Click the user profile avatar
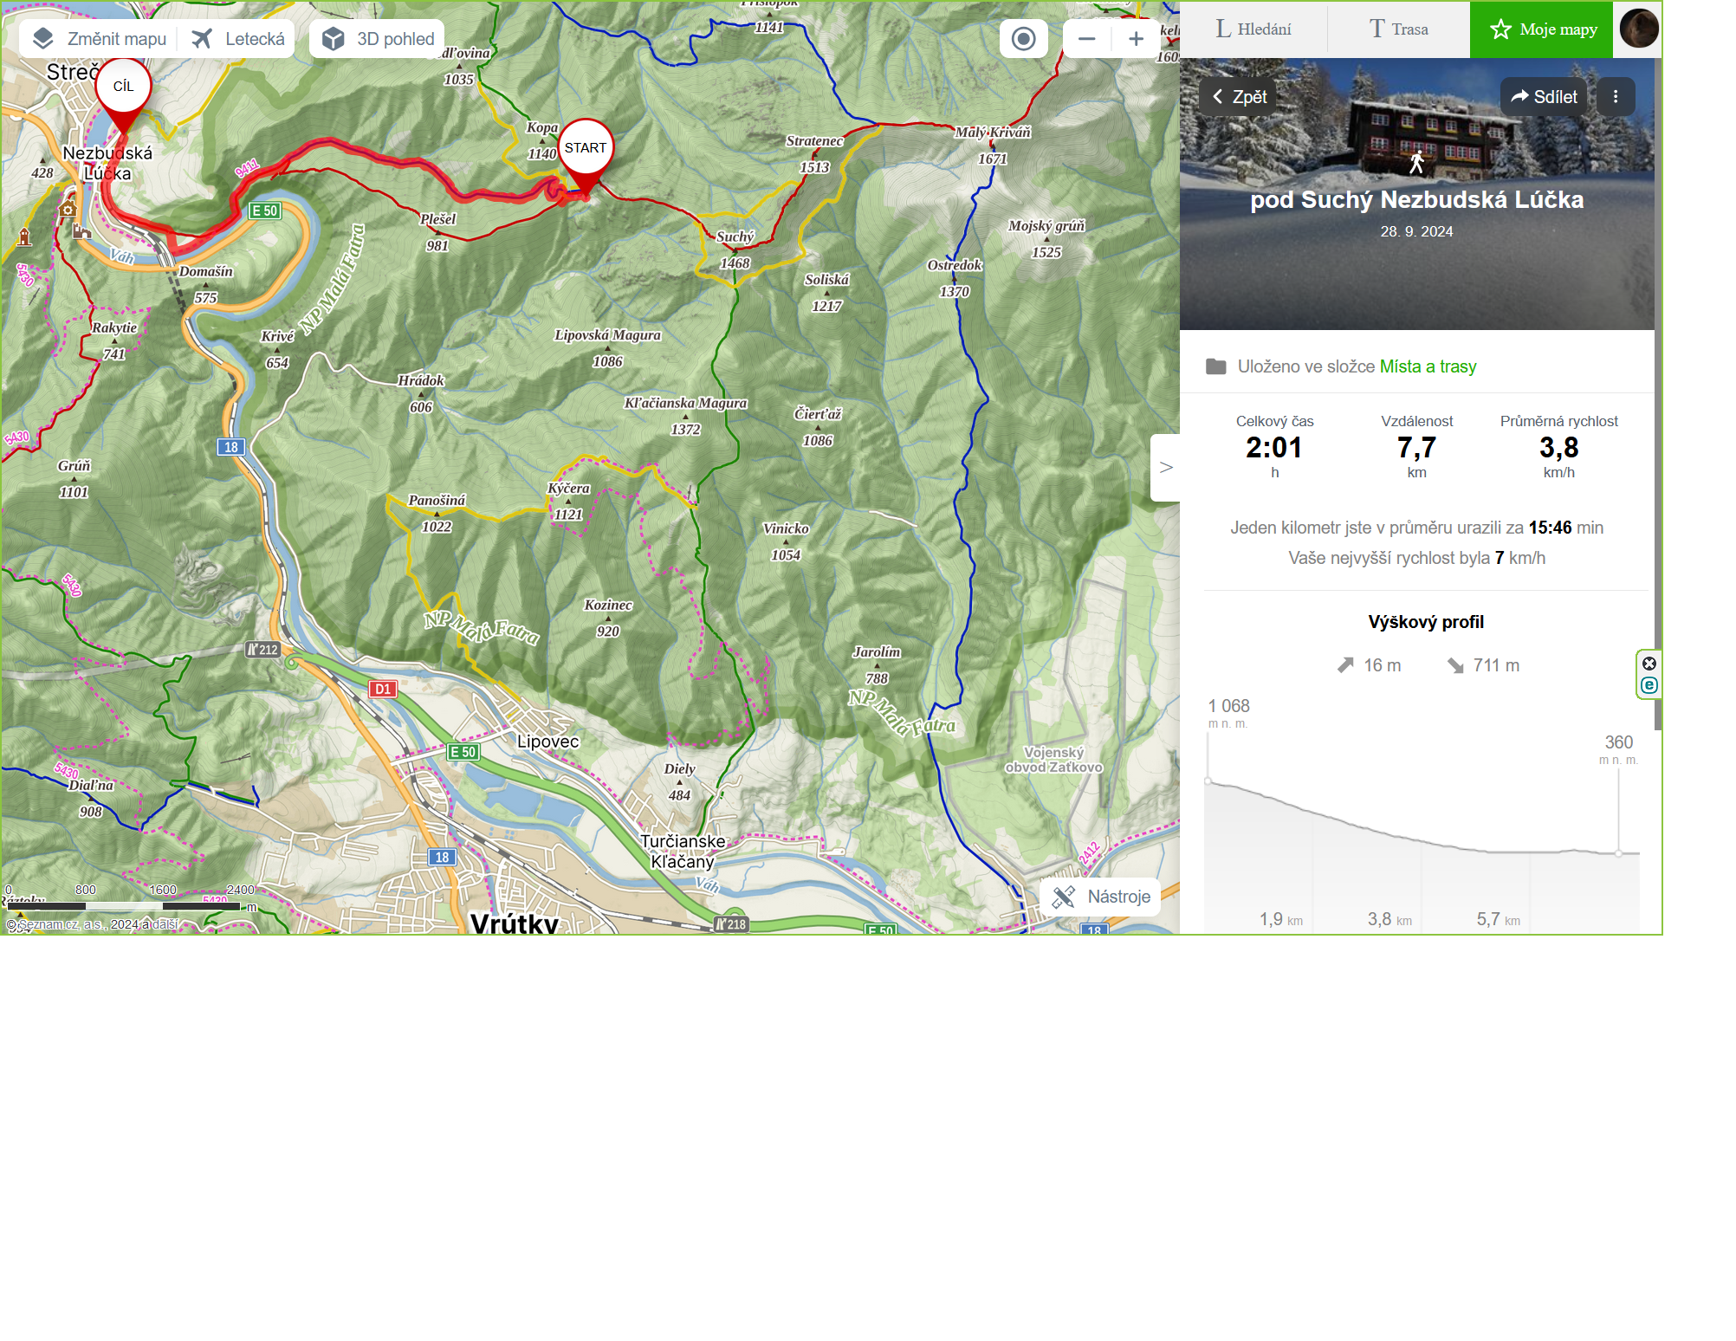1736x1341 pixels. point(1638,29)
